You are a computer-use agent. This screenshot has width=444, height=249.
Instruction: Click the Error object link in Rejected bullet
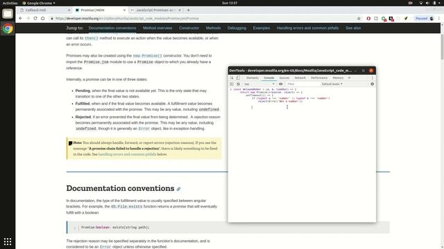144,129
